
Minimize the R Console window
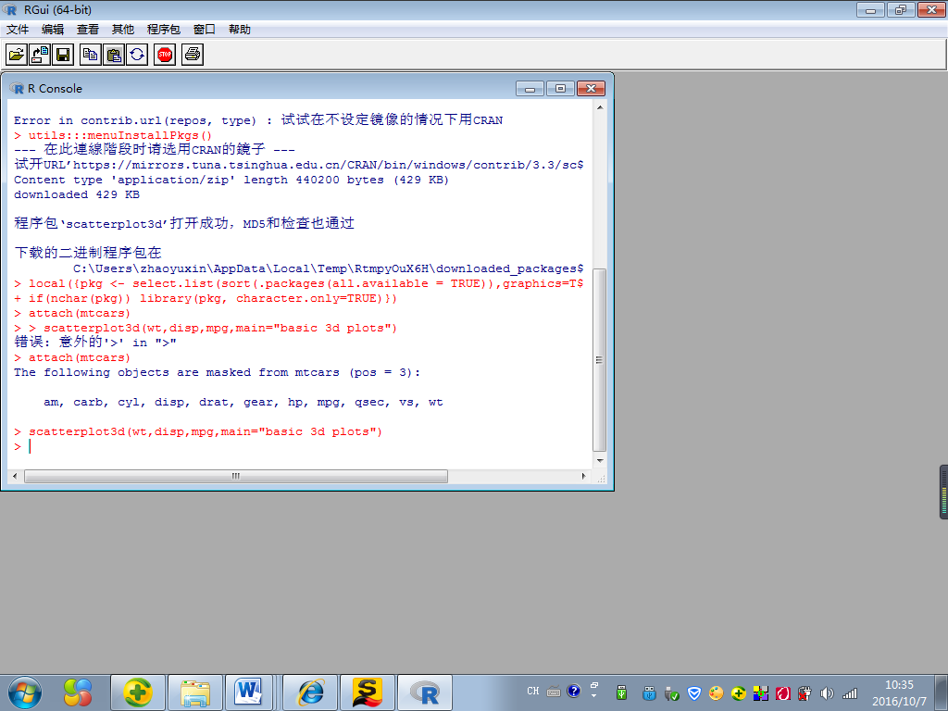[x=530, y=89]
